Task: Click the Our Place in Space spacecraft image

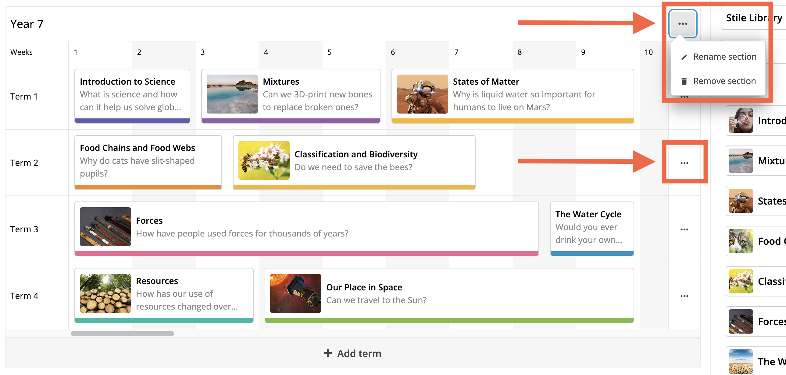Action: click(295, 293)
